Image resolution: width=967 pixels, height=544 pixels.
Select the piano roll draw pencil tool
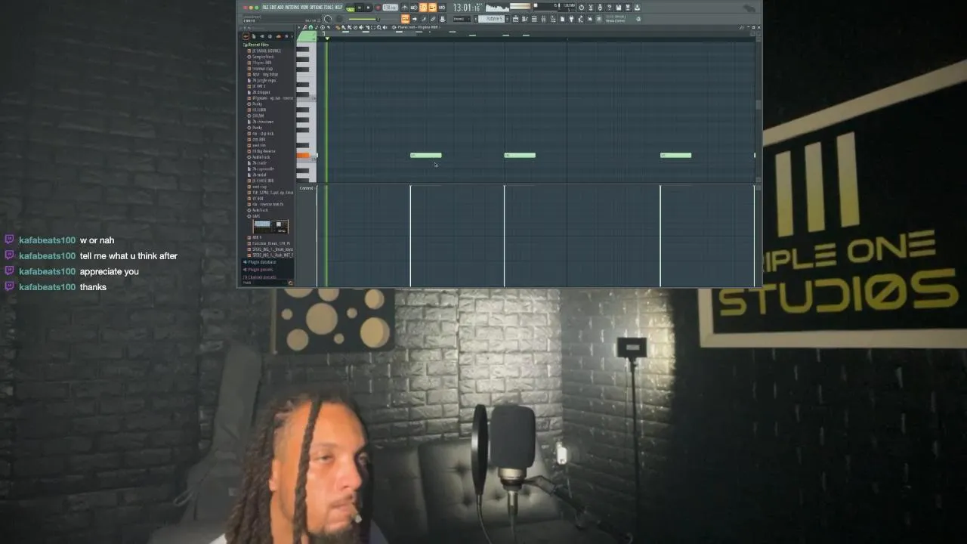338,27
